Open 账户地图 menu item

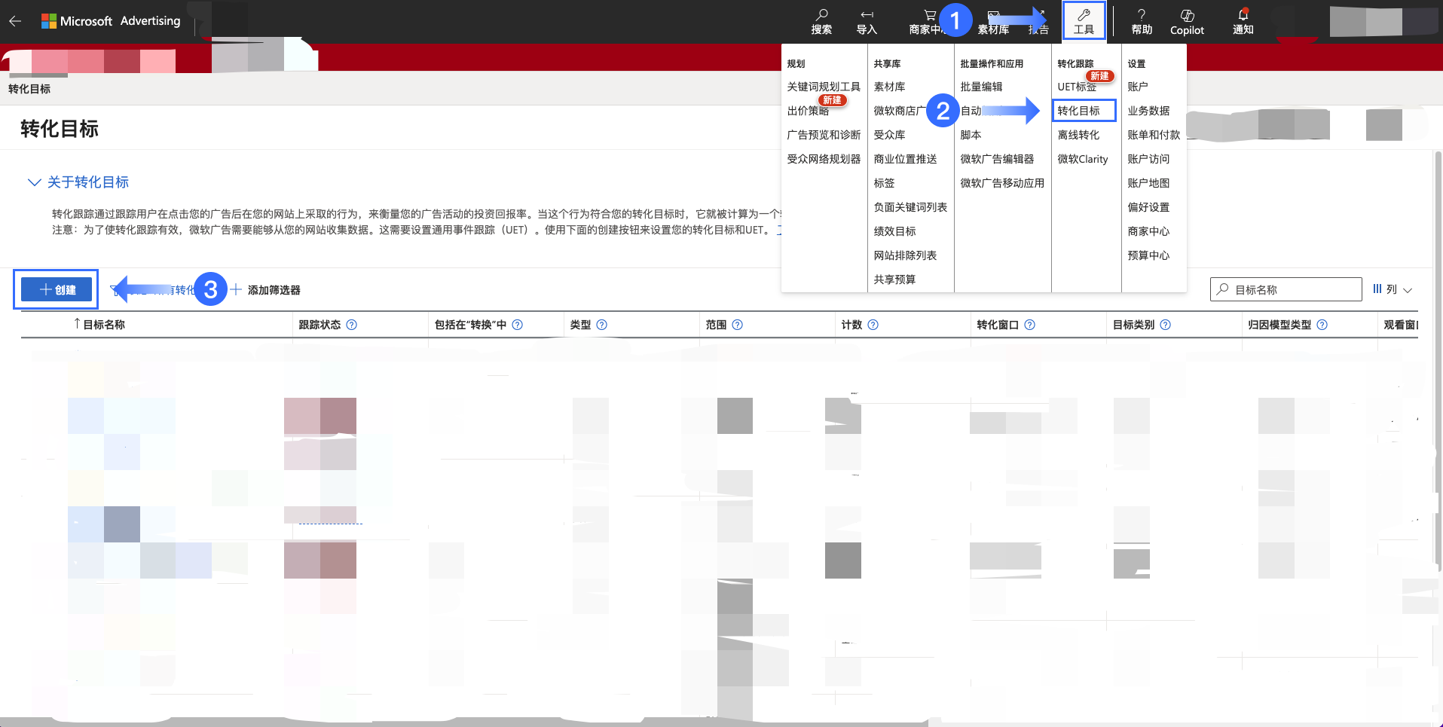(x=1148, y=183)
